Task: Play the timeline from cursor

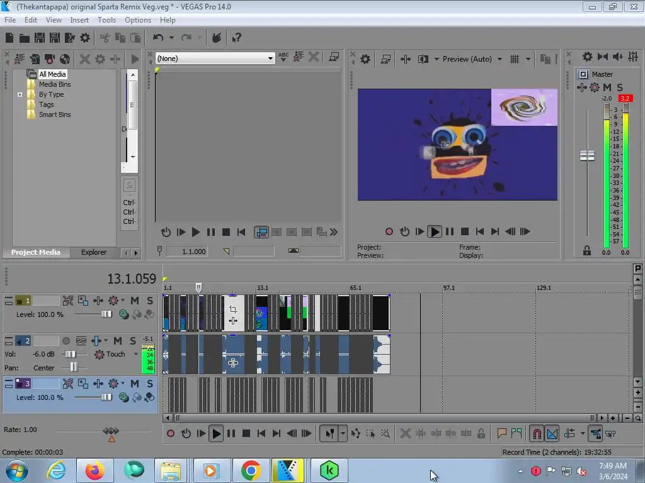Action: point(216,433)
